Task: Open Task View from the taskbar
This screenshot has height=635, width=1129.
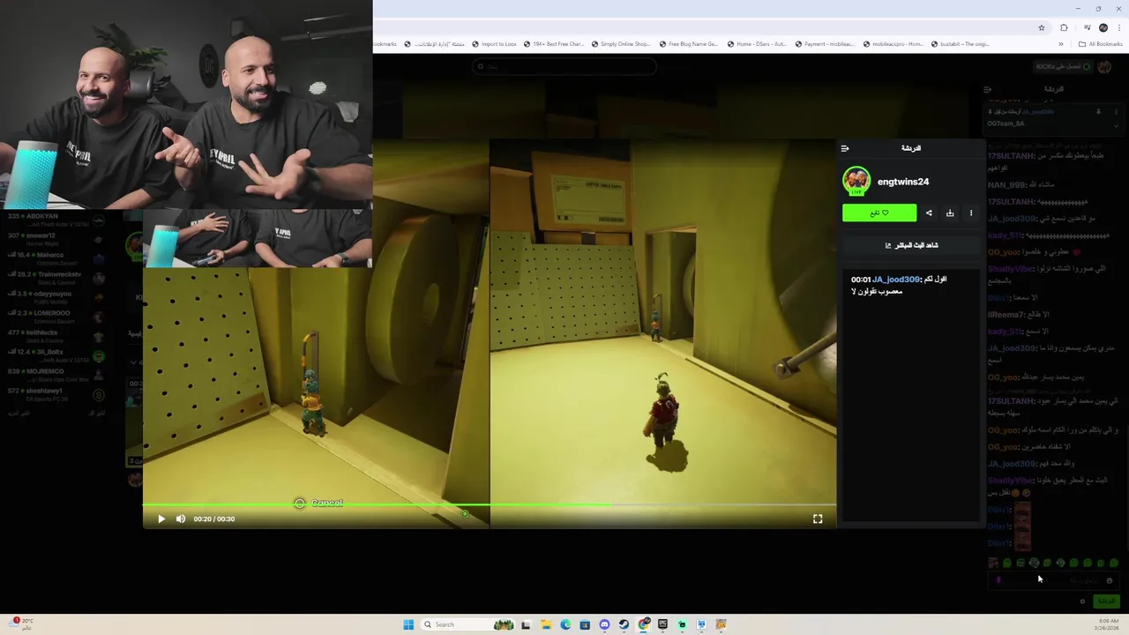Action: (526, 624)
